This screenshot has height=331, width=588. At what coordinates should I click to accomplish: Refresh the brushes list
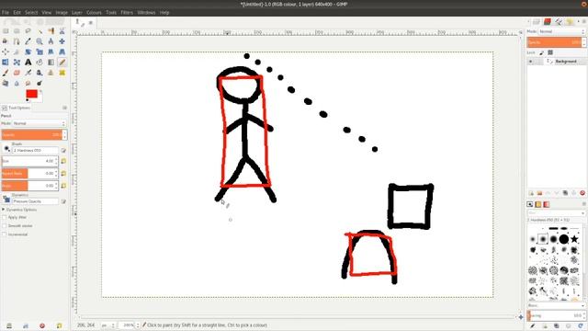(581, 326)
